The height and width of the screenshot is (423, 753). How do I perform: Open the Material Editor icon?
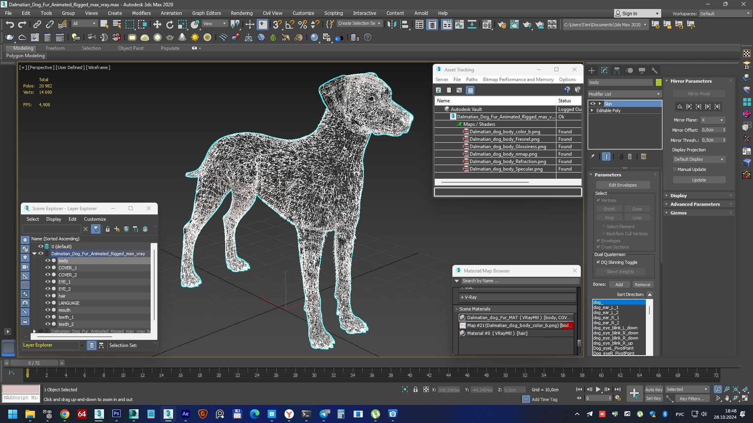[x=487, y=25]
